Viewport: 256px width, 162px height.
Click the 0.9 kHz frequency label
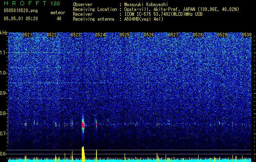(x=3, y=93)
